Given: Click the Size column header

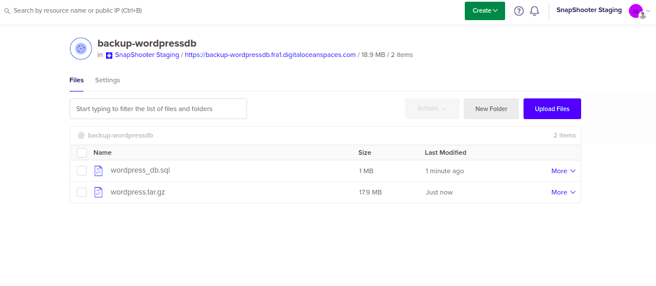Looking at the screenshot, I should coord(365,152).
